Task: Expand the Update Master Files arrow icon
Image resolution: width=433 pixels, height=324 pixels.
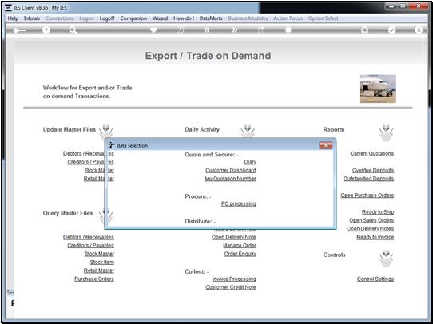Action: pyautogui.click(x=106, y=132)
